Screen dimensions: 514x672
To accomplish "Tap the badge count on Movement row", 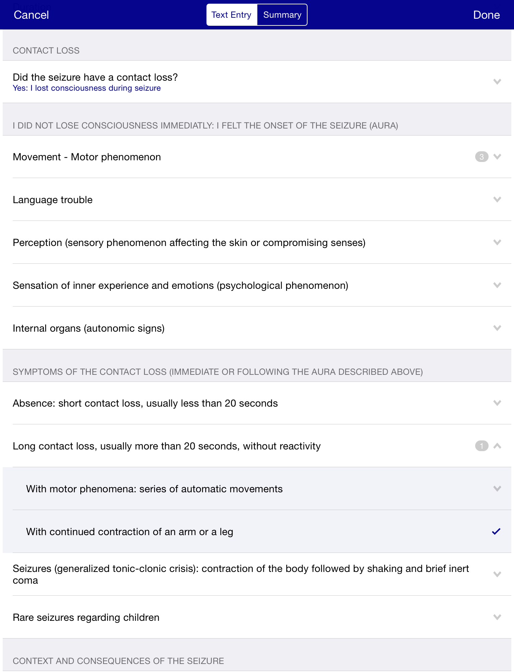I will coord(482,157).
